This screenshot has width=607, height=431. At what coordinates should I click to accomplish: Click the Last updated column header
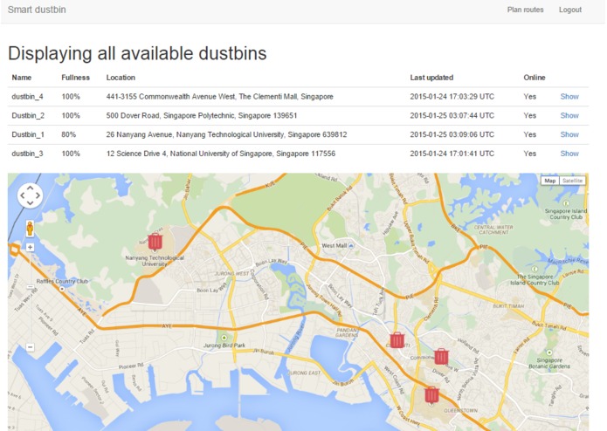point(431,78)
